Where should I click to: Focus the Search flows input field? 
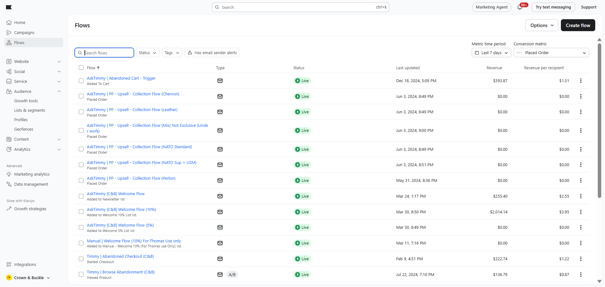click(x=107, y=53)
